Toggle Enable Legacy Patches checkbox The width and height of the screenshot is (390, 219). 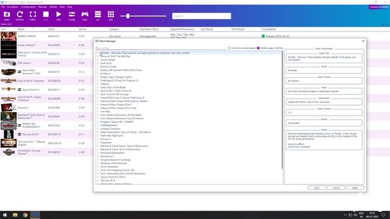click(258, 48)
